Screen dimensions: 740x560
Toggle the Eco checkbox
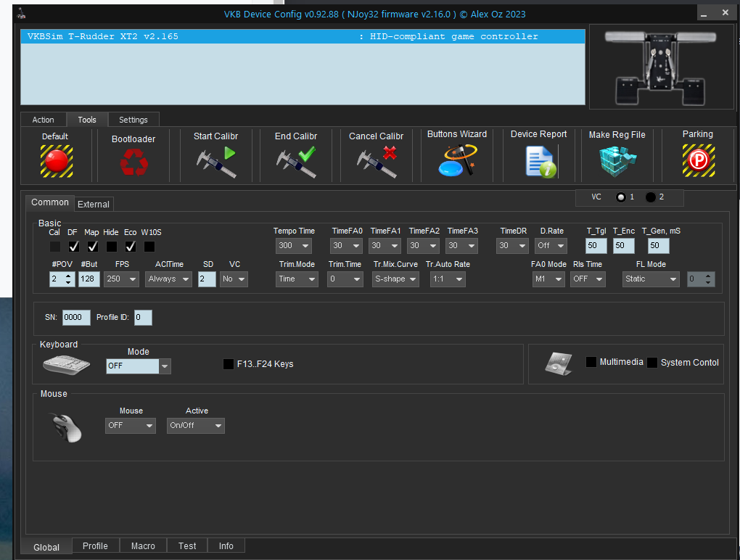click(x=131, y=246)
